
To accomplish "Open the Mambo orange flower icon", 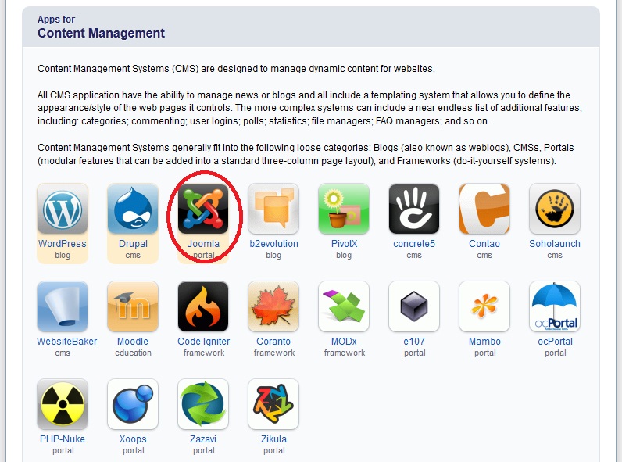I will point(484,306).
